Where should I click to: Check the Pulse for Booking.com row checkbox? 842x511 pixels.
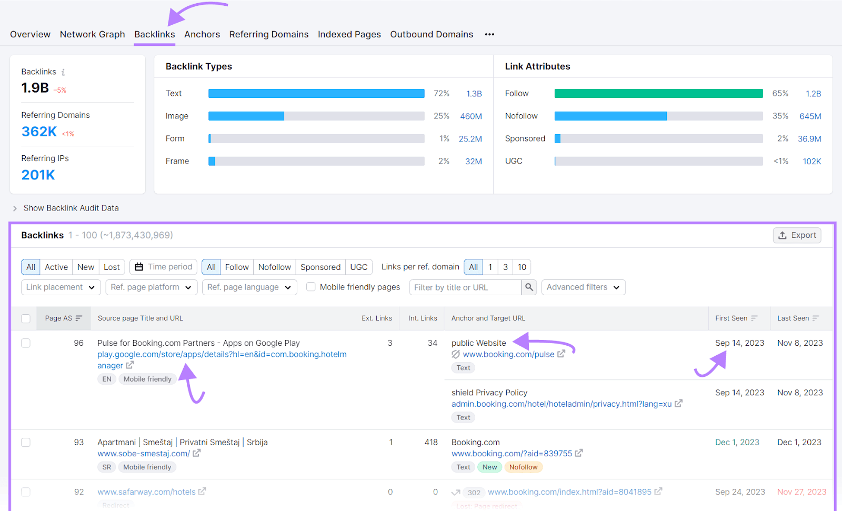point(26,343)
